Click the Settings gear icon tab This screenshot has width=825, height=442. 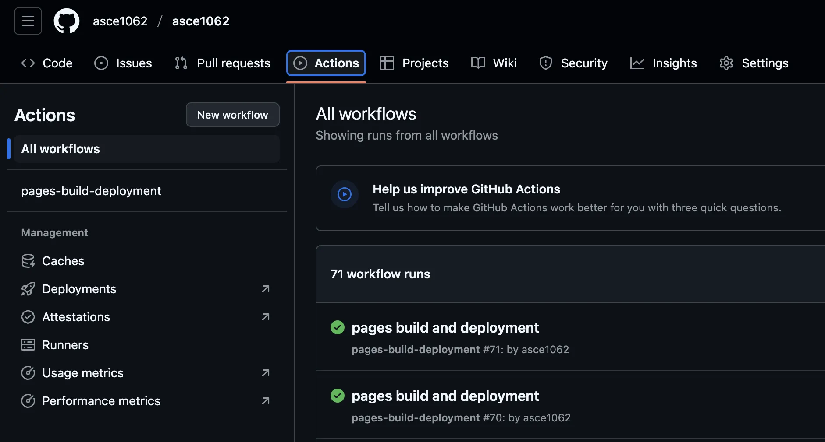[726, 63]
